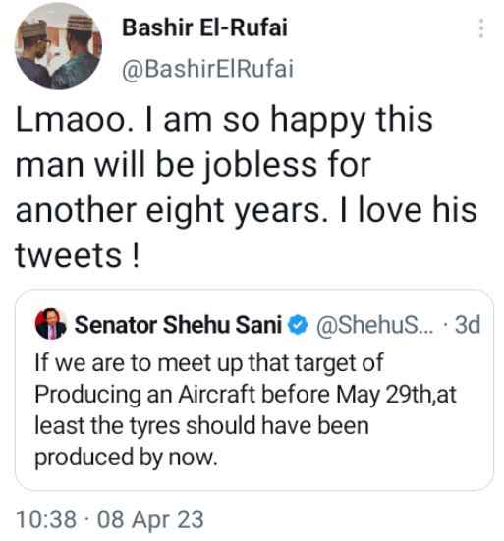Tap the 10:38 post time
The image size is (504, 541).
click(x=46, y=519)
